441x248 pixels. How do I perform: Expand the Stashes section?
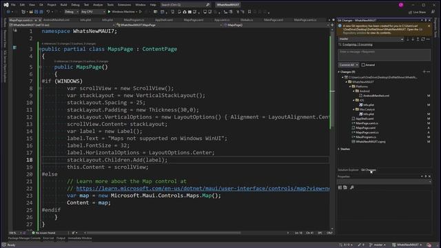tap(339, 149)
